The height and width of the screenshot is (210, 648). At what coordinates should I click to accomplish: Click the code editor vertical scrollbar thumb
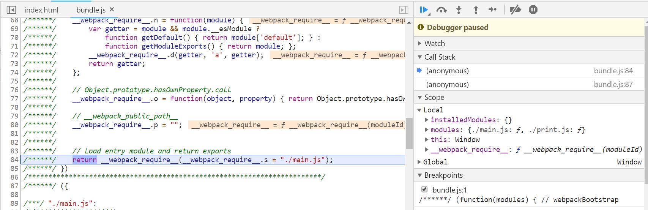click(x=409, y=133)
